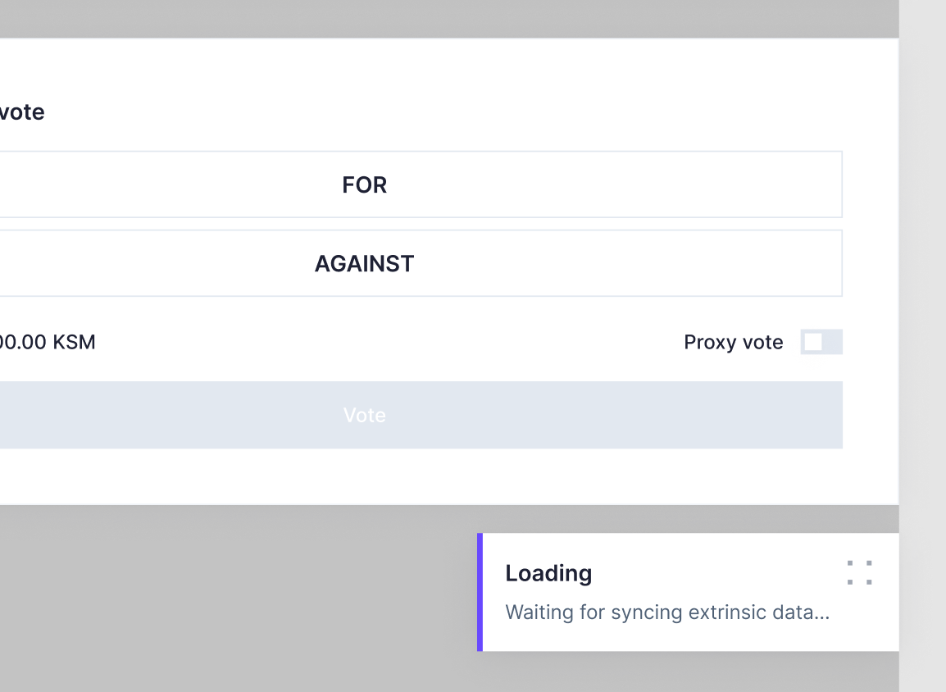Disable the Proxy vote switch
Viewport: 946px width, 692px height.
pos(822,342)
